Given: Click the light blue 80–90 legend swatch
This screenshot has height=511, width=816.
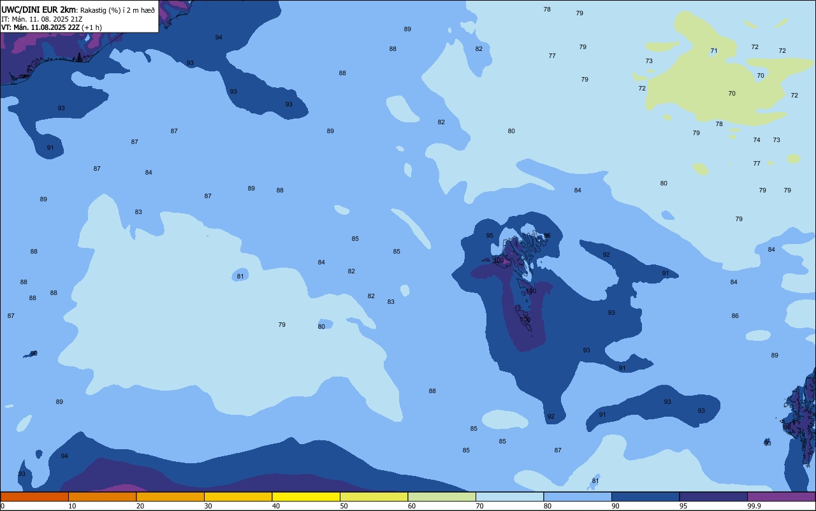Looking at the screenshot, I should tap(578, 496).
